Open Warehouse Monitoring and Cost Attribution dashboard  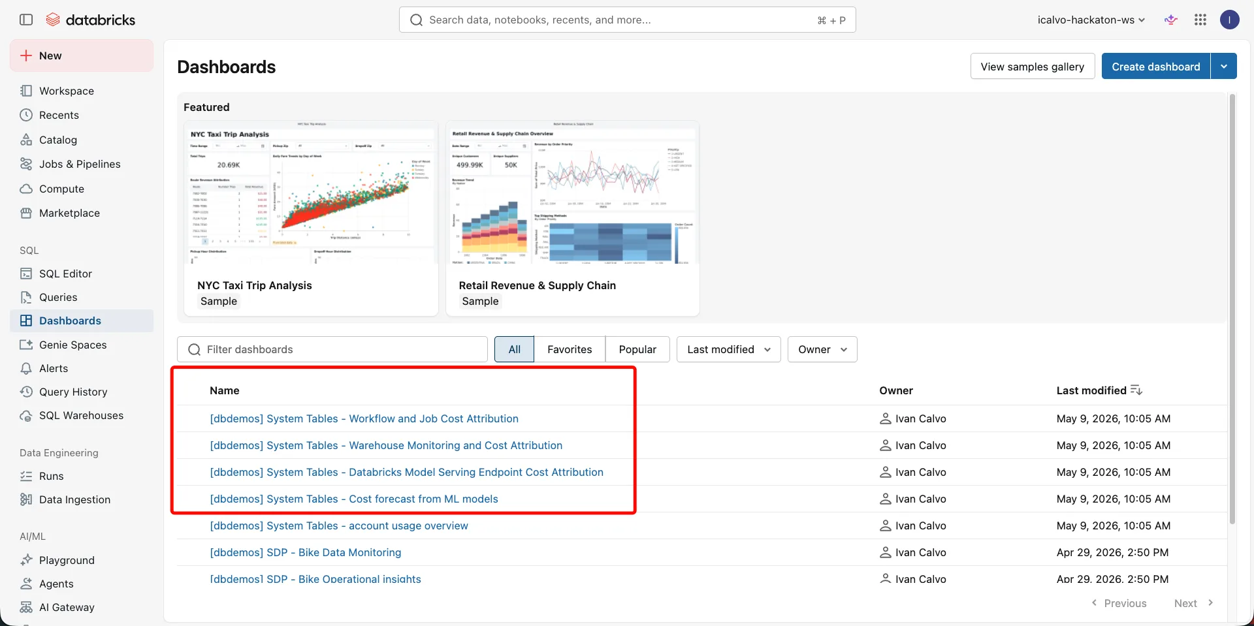click(x=386, y=445)
